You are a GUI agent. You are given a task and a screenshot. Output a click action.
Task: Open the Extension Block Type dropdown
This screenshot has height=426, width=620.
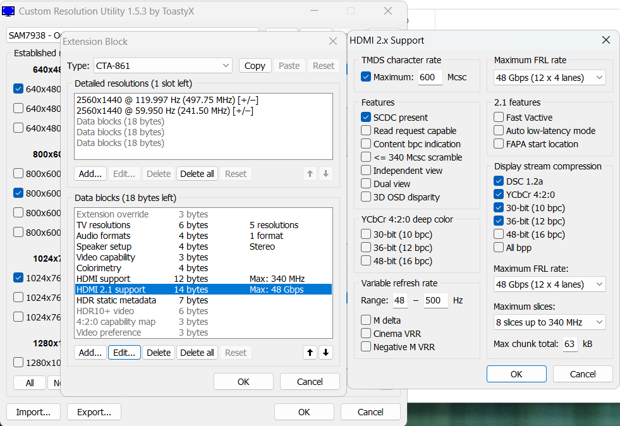(x=163, y=66)
